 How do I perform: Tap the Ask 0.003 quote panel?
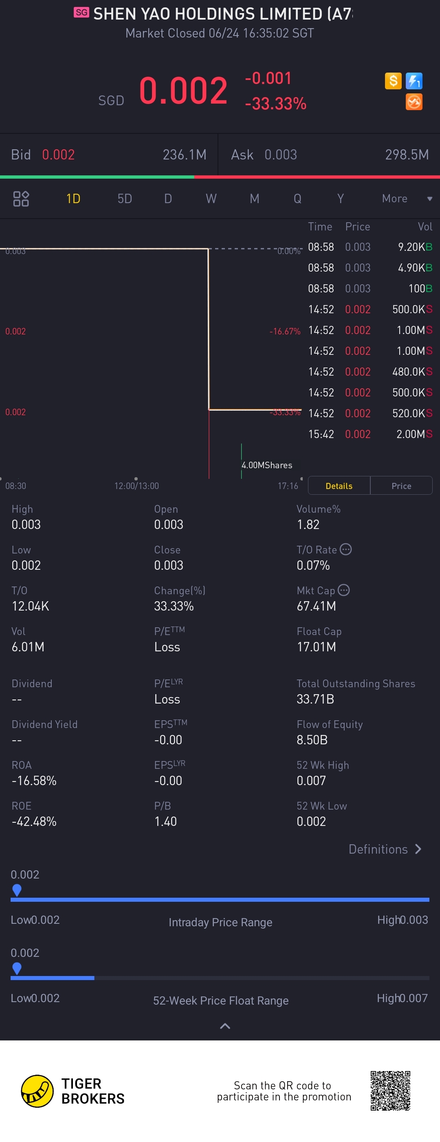pos(329,155)
